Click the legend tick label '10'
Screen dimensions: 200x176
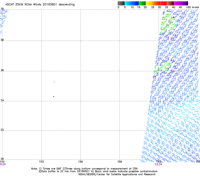(x=132, y=7)
